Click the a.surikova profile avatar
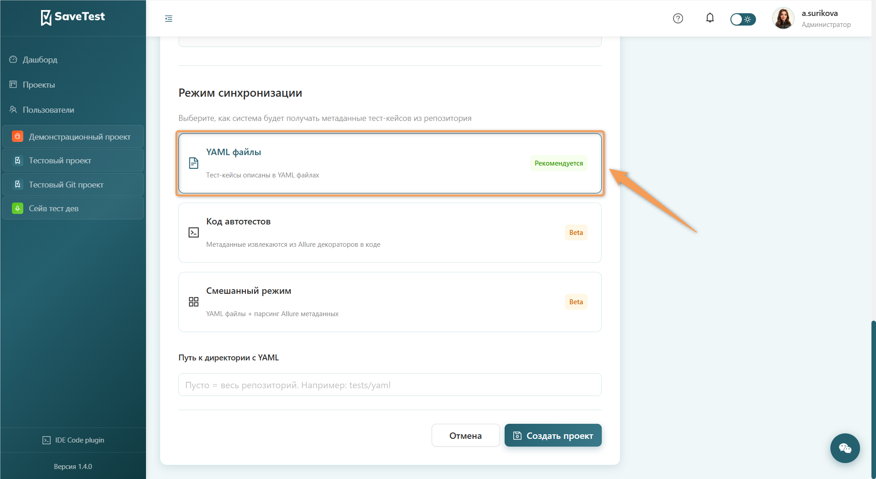The image size is (876, 479). point(783,19)
